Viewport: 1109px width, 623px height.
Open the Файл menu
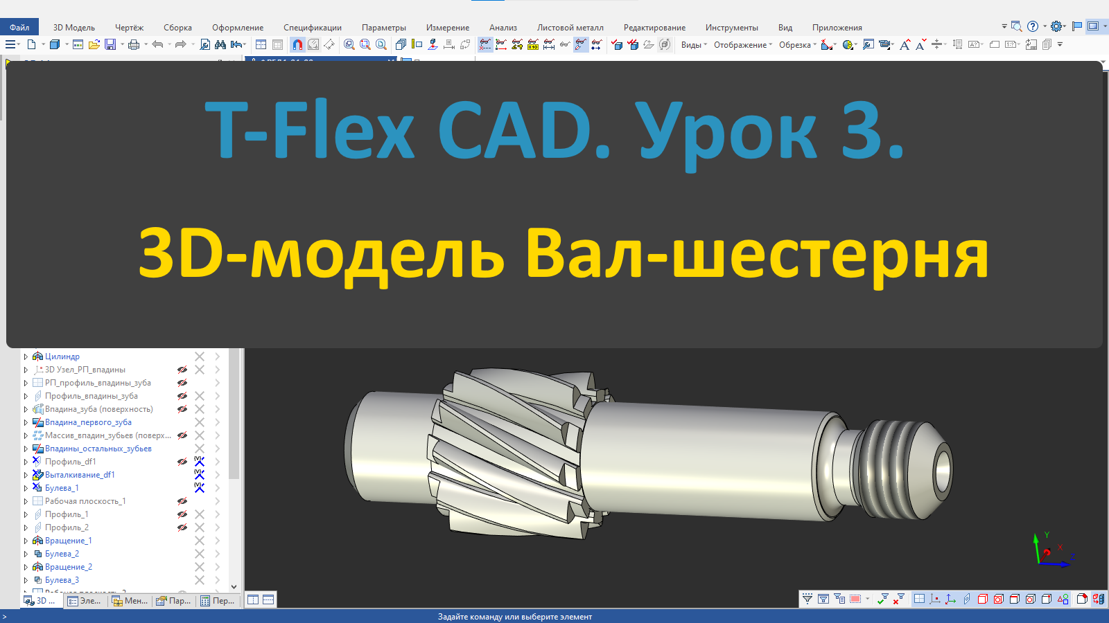click(x=19, y=28)
